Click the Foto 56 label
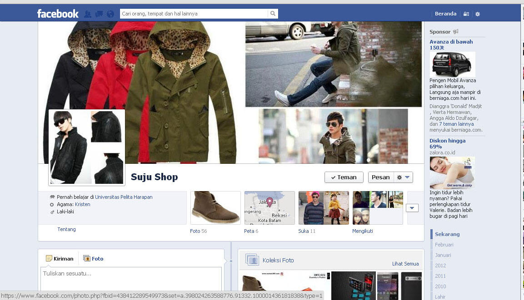This screenshot has height=300, width=524. pos(199,231)
